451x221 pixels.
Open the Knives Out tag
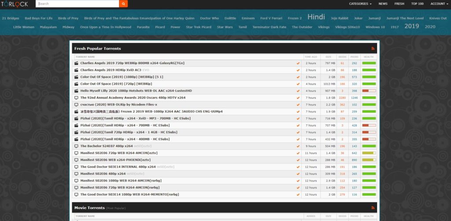pos(438,18)
